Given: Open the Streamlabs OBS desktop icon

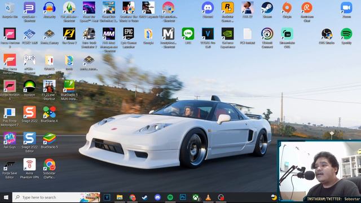Looking at the screenshot, I should (287, 38).
